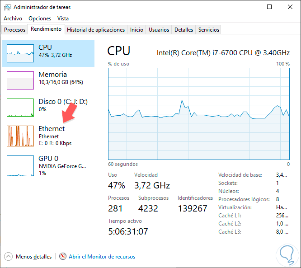The height and width of the screenshot is (268, 301).
Task: Open the Usuarios tab
Action: (x=159, y=30)
